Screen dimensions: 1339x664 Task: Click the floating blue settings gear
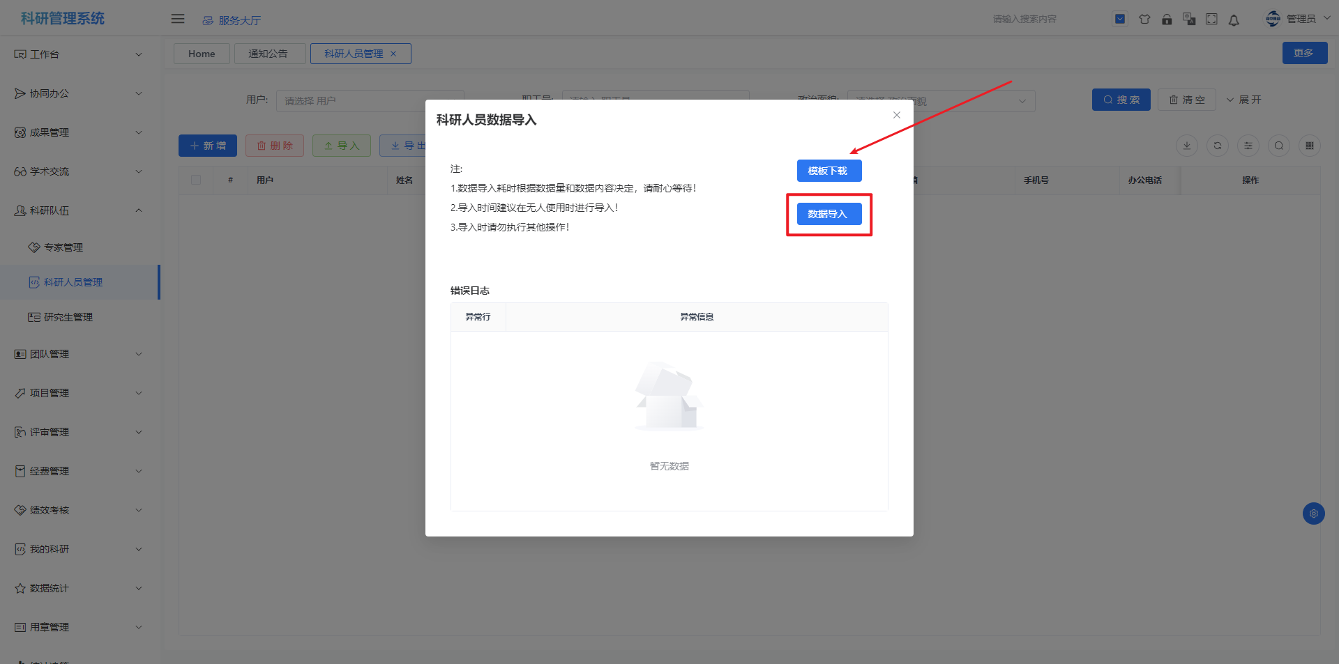(1313, 514)
